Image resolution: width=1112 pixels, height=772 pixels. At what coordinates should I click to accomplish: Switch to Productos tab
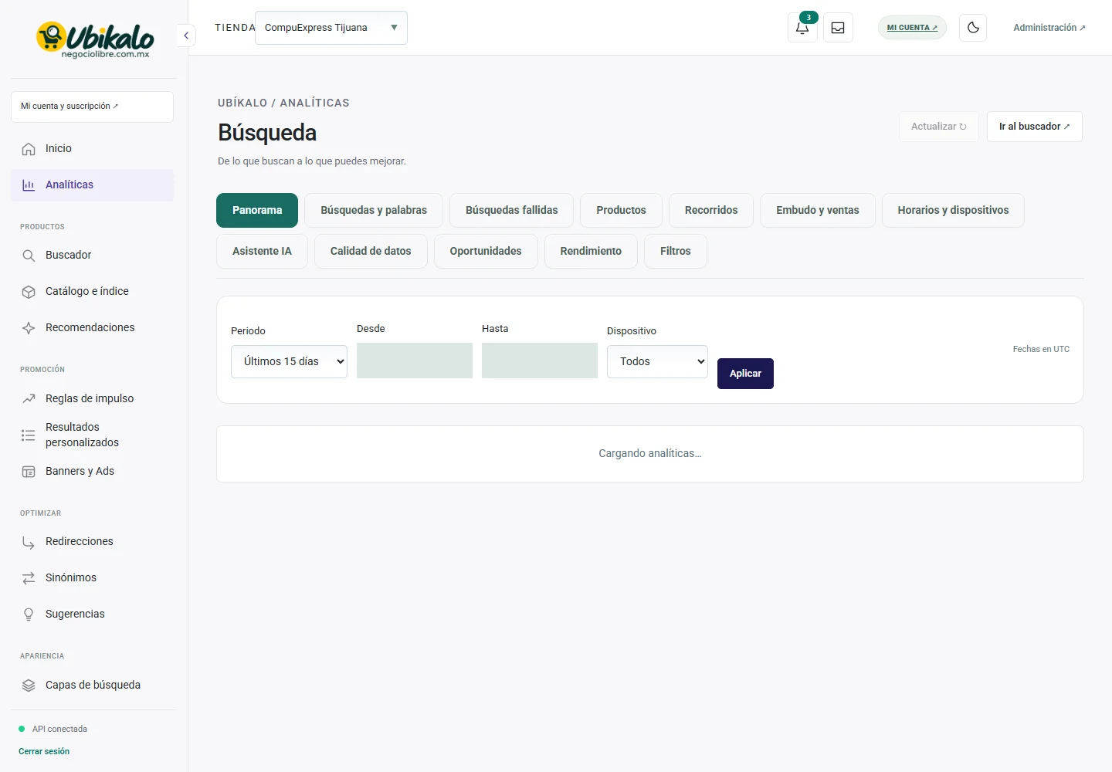(621, 210)
